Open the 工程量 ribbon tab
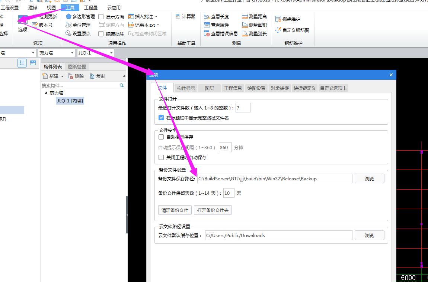 pyautogui.click(x=90, y=8)
